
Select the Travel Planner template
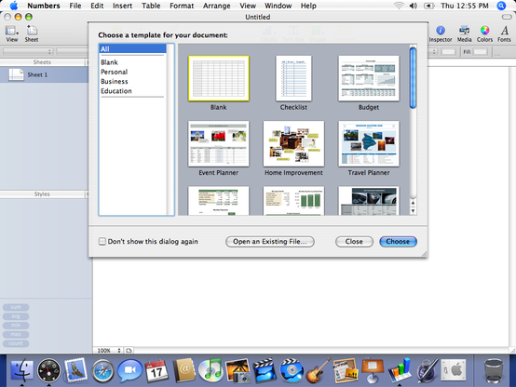point(369,143)
